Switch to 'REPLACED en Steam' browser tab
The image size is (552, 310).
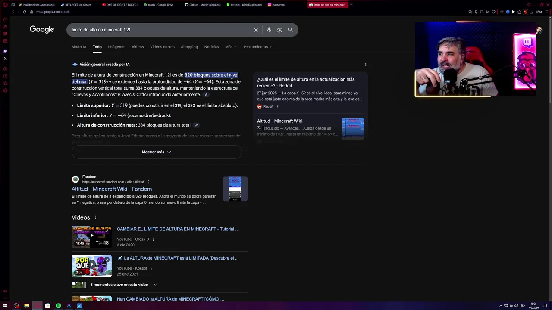[x=78, y=5]
